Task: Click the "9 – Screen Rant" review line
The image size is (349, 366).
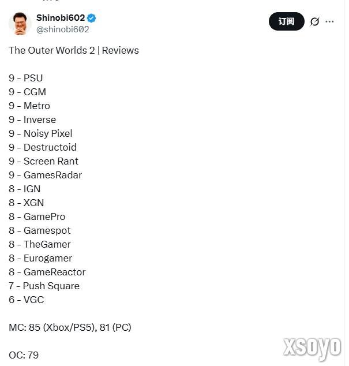Action: pos(43,161)
